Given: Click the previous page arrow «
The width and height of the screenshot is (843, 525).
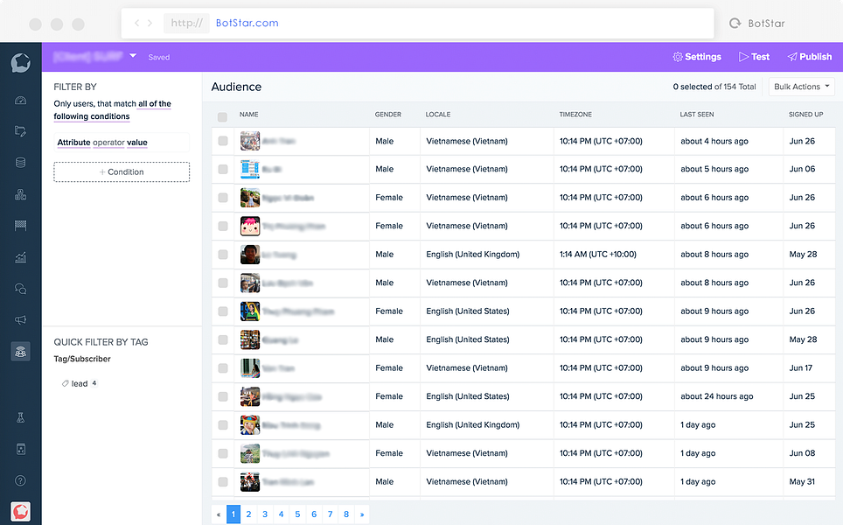Looking at the screenshot, I should pyautogui.click(x=219, y=514).
